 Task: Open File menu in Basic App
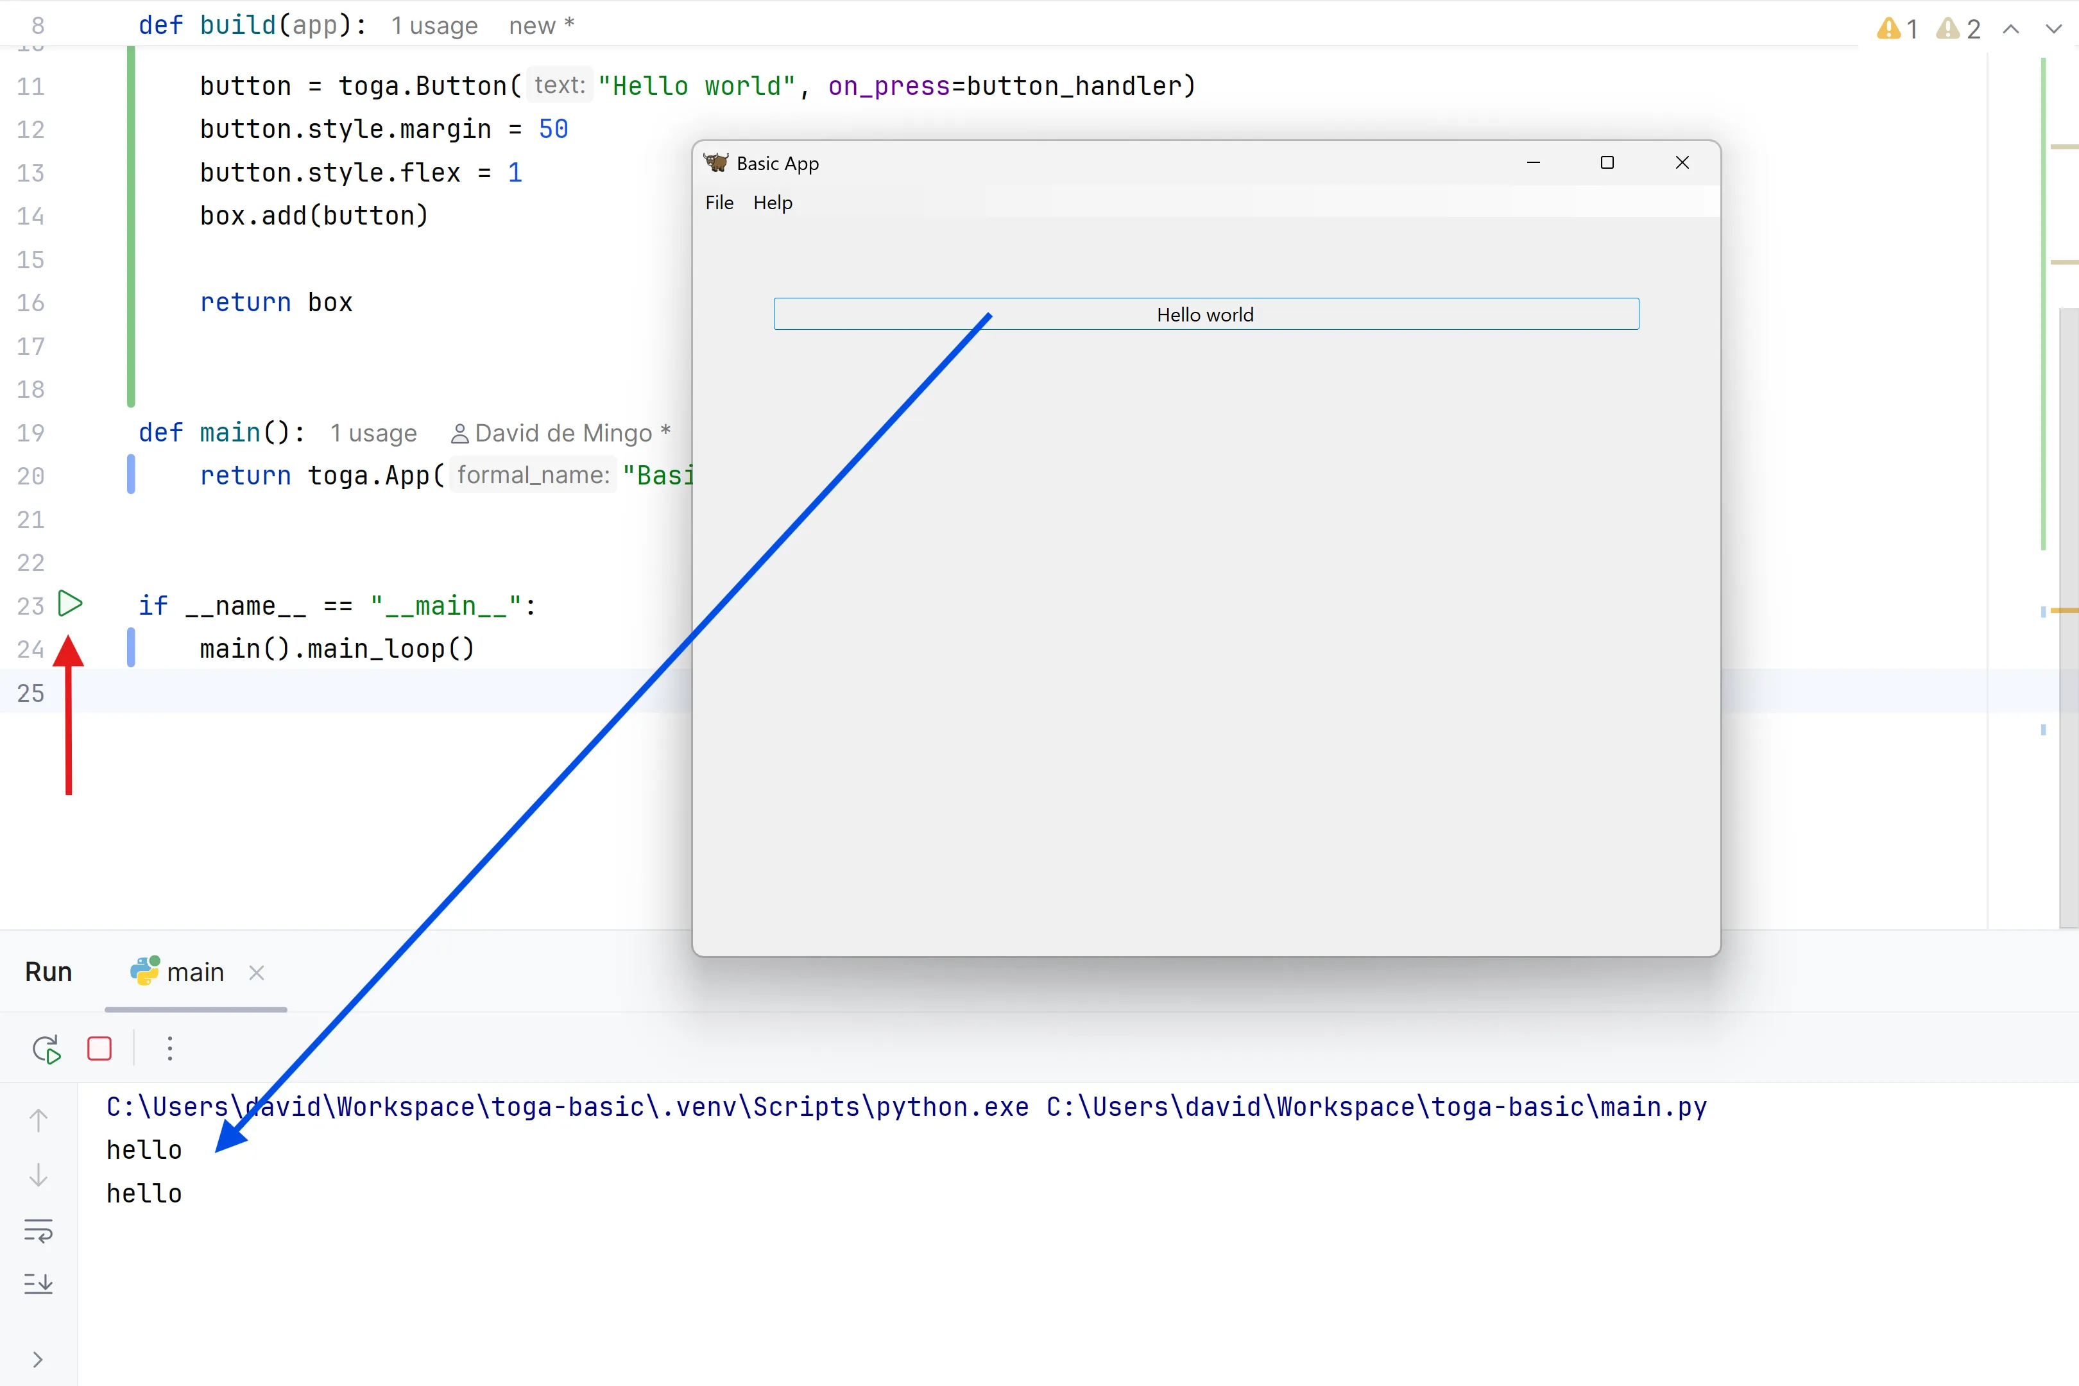719,202
